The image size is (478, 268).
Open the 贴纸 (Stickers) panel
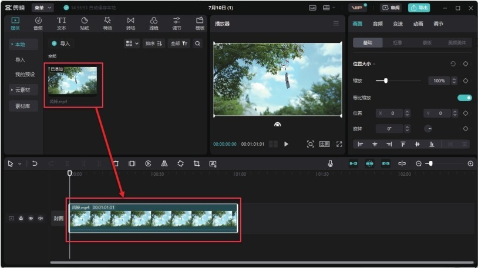84,24
